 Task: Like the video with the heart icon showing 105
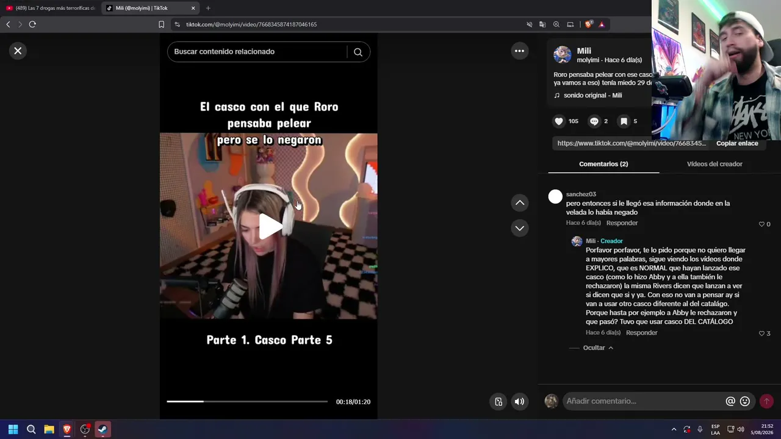tap(559, 121)
